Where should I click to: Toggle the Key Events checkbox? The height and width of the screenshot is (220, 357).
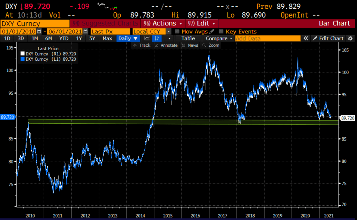221,31
